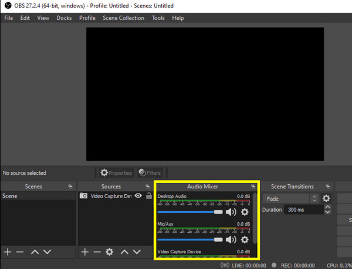The height and width of the screenshot is (269, 352).
Task: Open Desktop Audio settings gear
Action: 245,212
